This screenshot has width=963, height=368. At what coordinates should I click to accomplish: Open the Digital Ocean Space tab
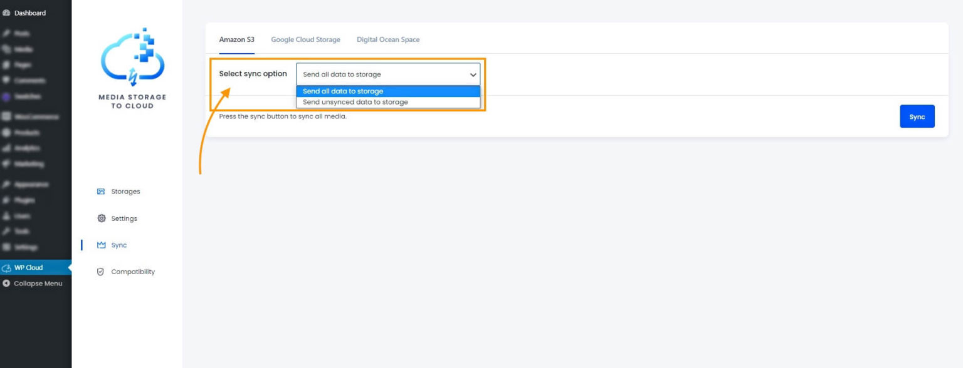(388, 39)
